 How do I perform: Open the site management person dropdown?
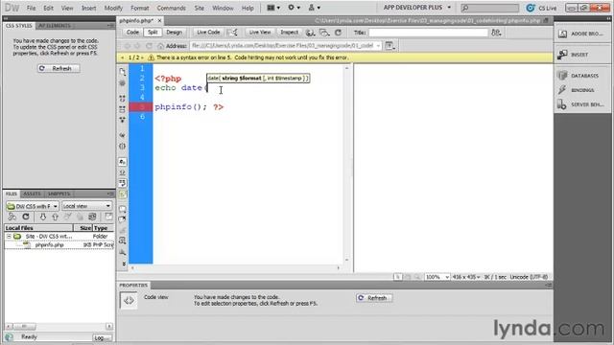point(314,8)
